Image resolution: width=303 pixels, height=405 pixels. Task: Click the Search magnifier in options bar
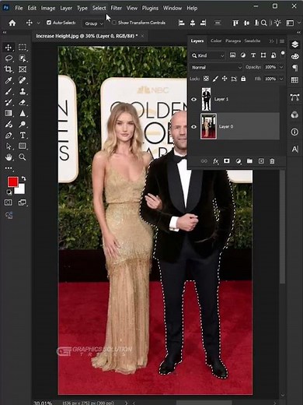[264, 23]
